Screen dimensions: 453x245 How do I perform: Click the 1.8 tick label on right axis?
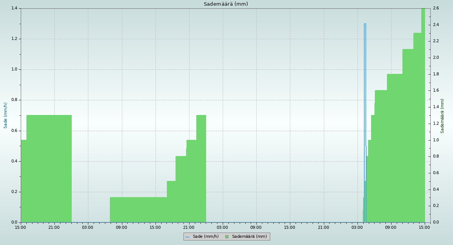pyautogui.click(x=436, y=74)
